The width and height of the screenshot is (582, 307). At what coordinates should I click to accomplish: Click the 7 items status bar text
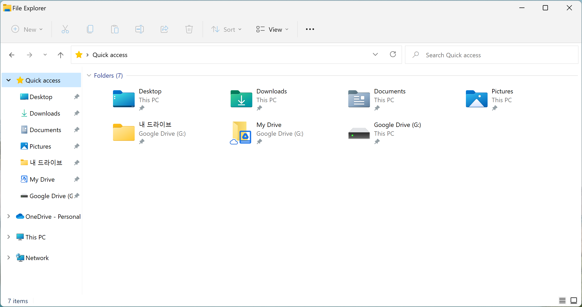(18, 301)
